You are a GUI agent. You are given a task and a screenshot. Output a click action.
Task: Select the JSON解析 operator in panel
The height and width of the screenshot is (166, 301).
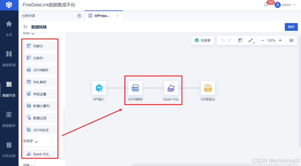pyautogui.click(x=40, y=70)
